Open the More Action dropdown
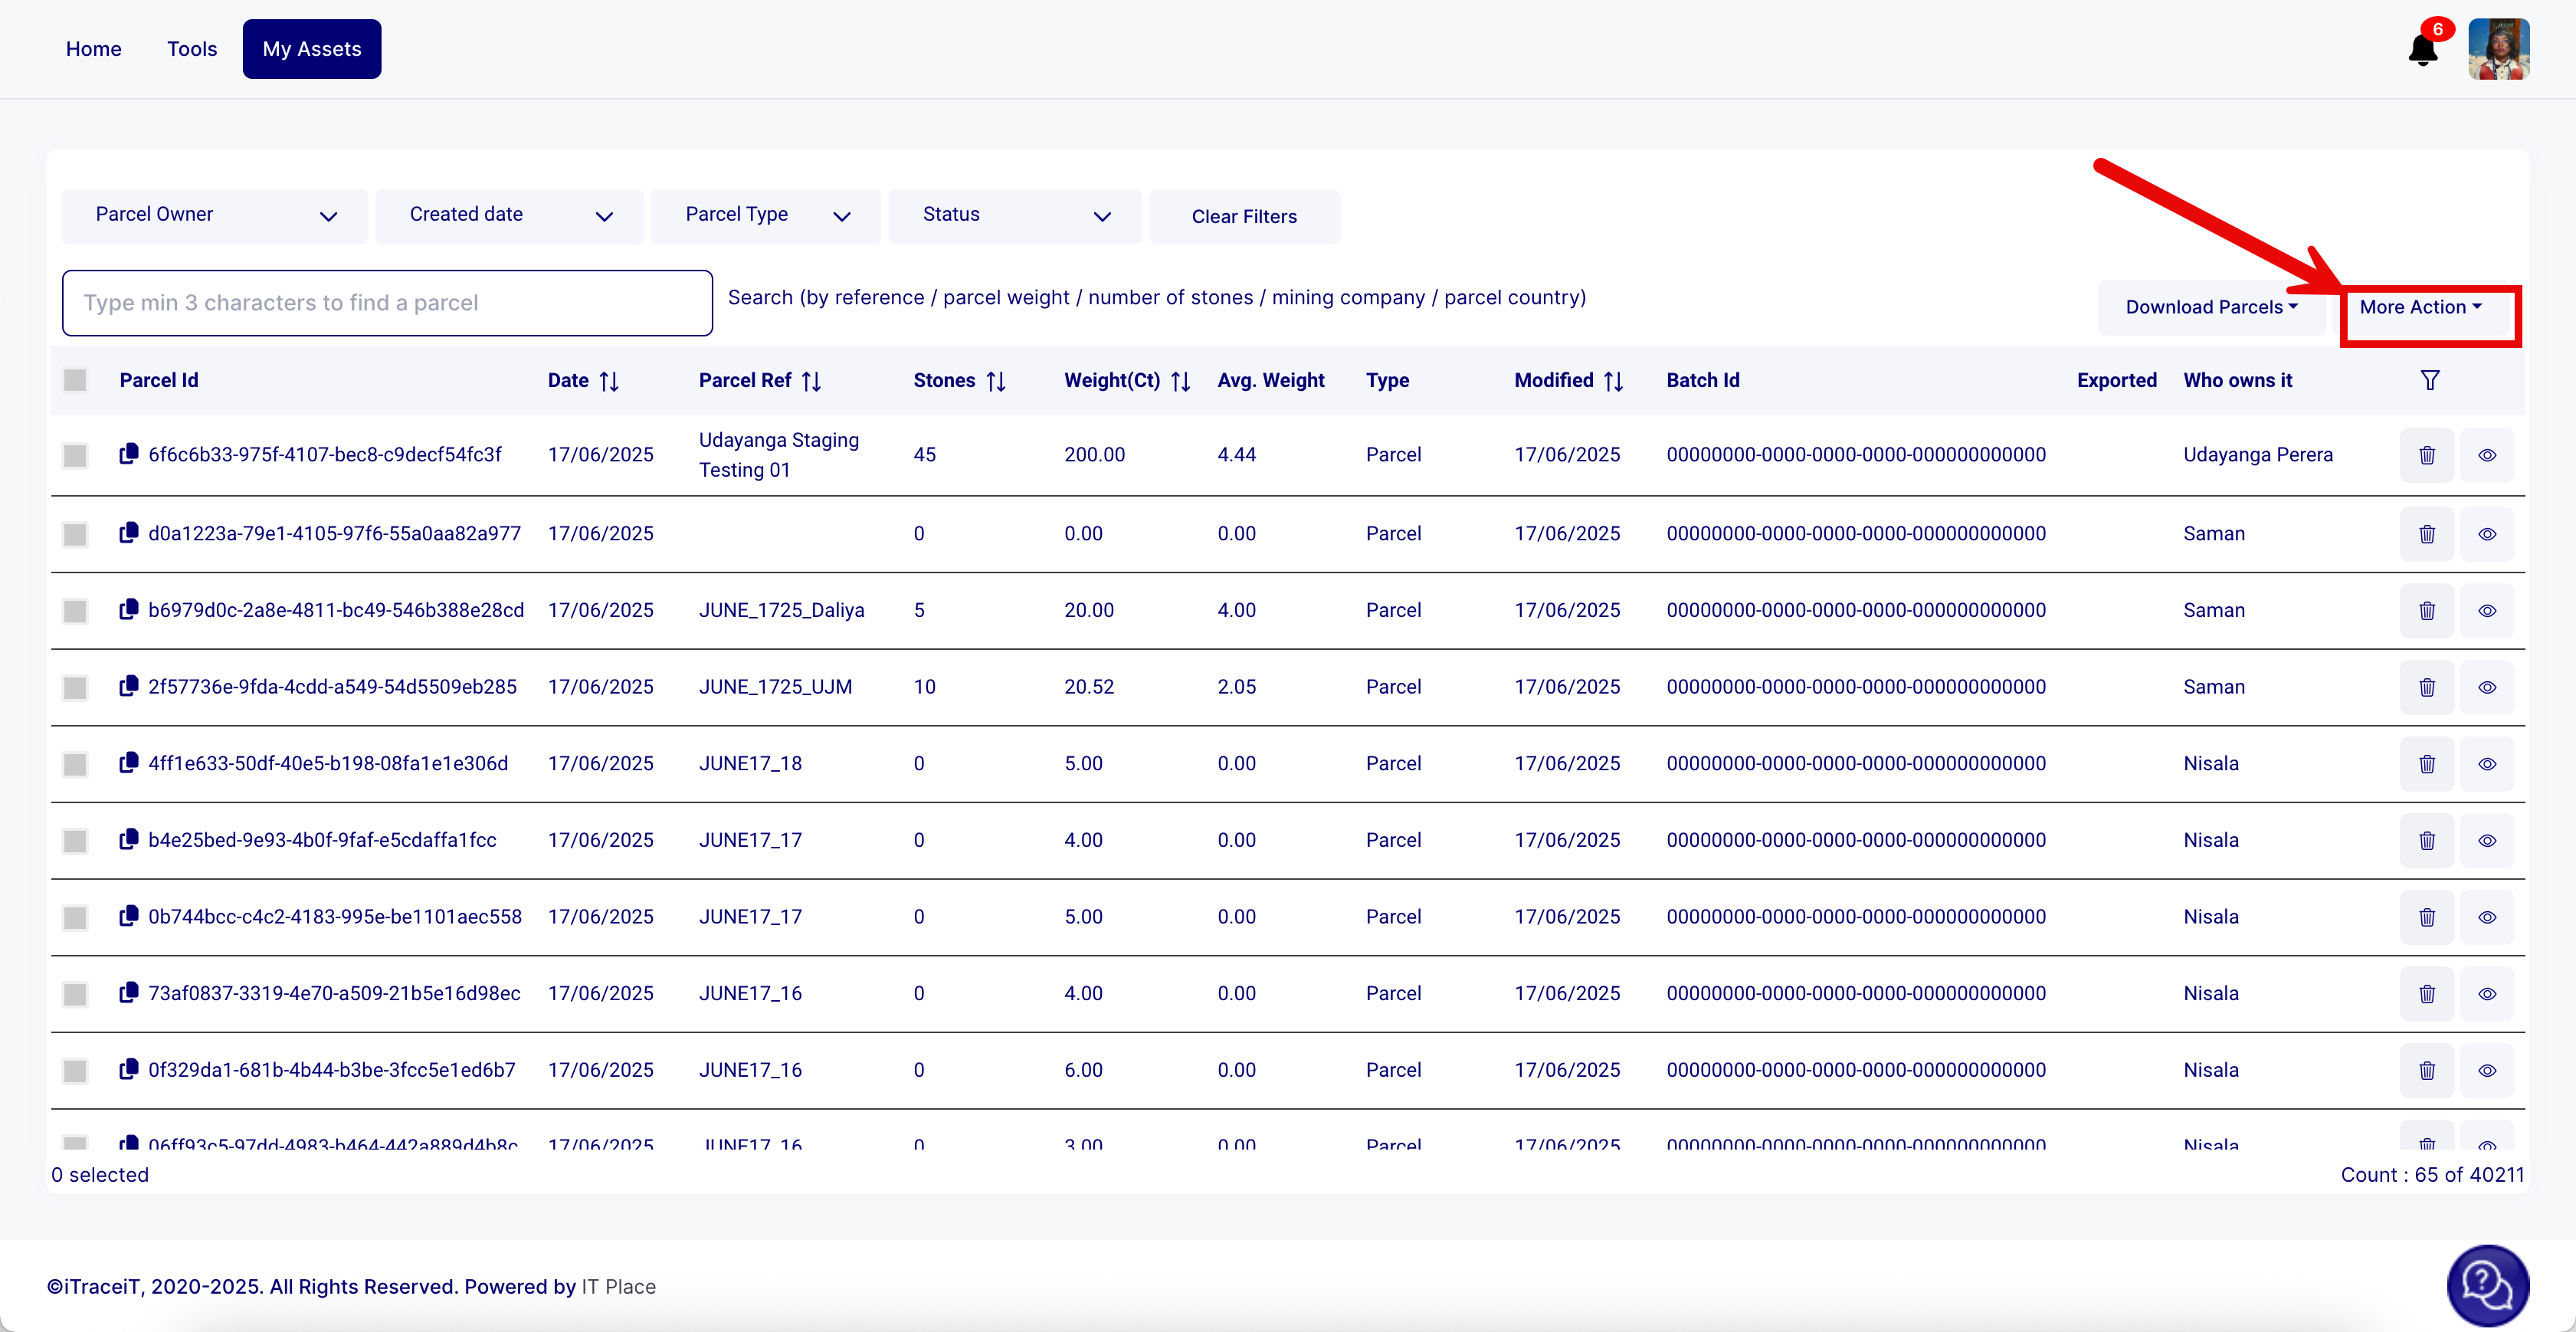 pyautogui.click(x=2421, y=307)
